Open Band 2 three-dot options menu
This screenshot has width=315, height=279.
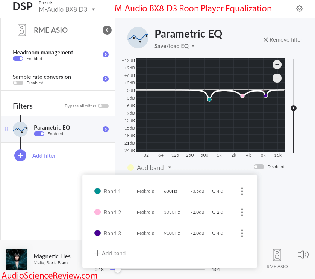(x=242, y=212)
